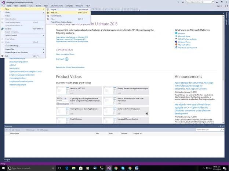
Task: Click the Connect arrow circle icon
Action: point(66,59)
